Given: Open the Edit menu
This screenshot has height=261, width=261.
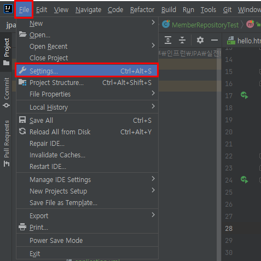Looking at the screenshot, I should pyautogui.click(x=42, y=10).
